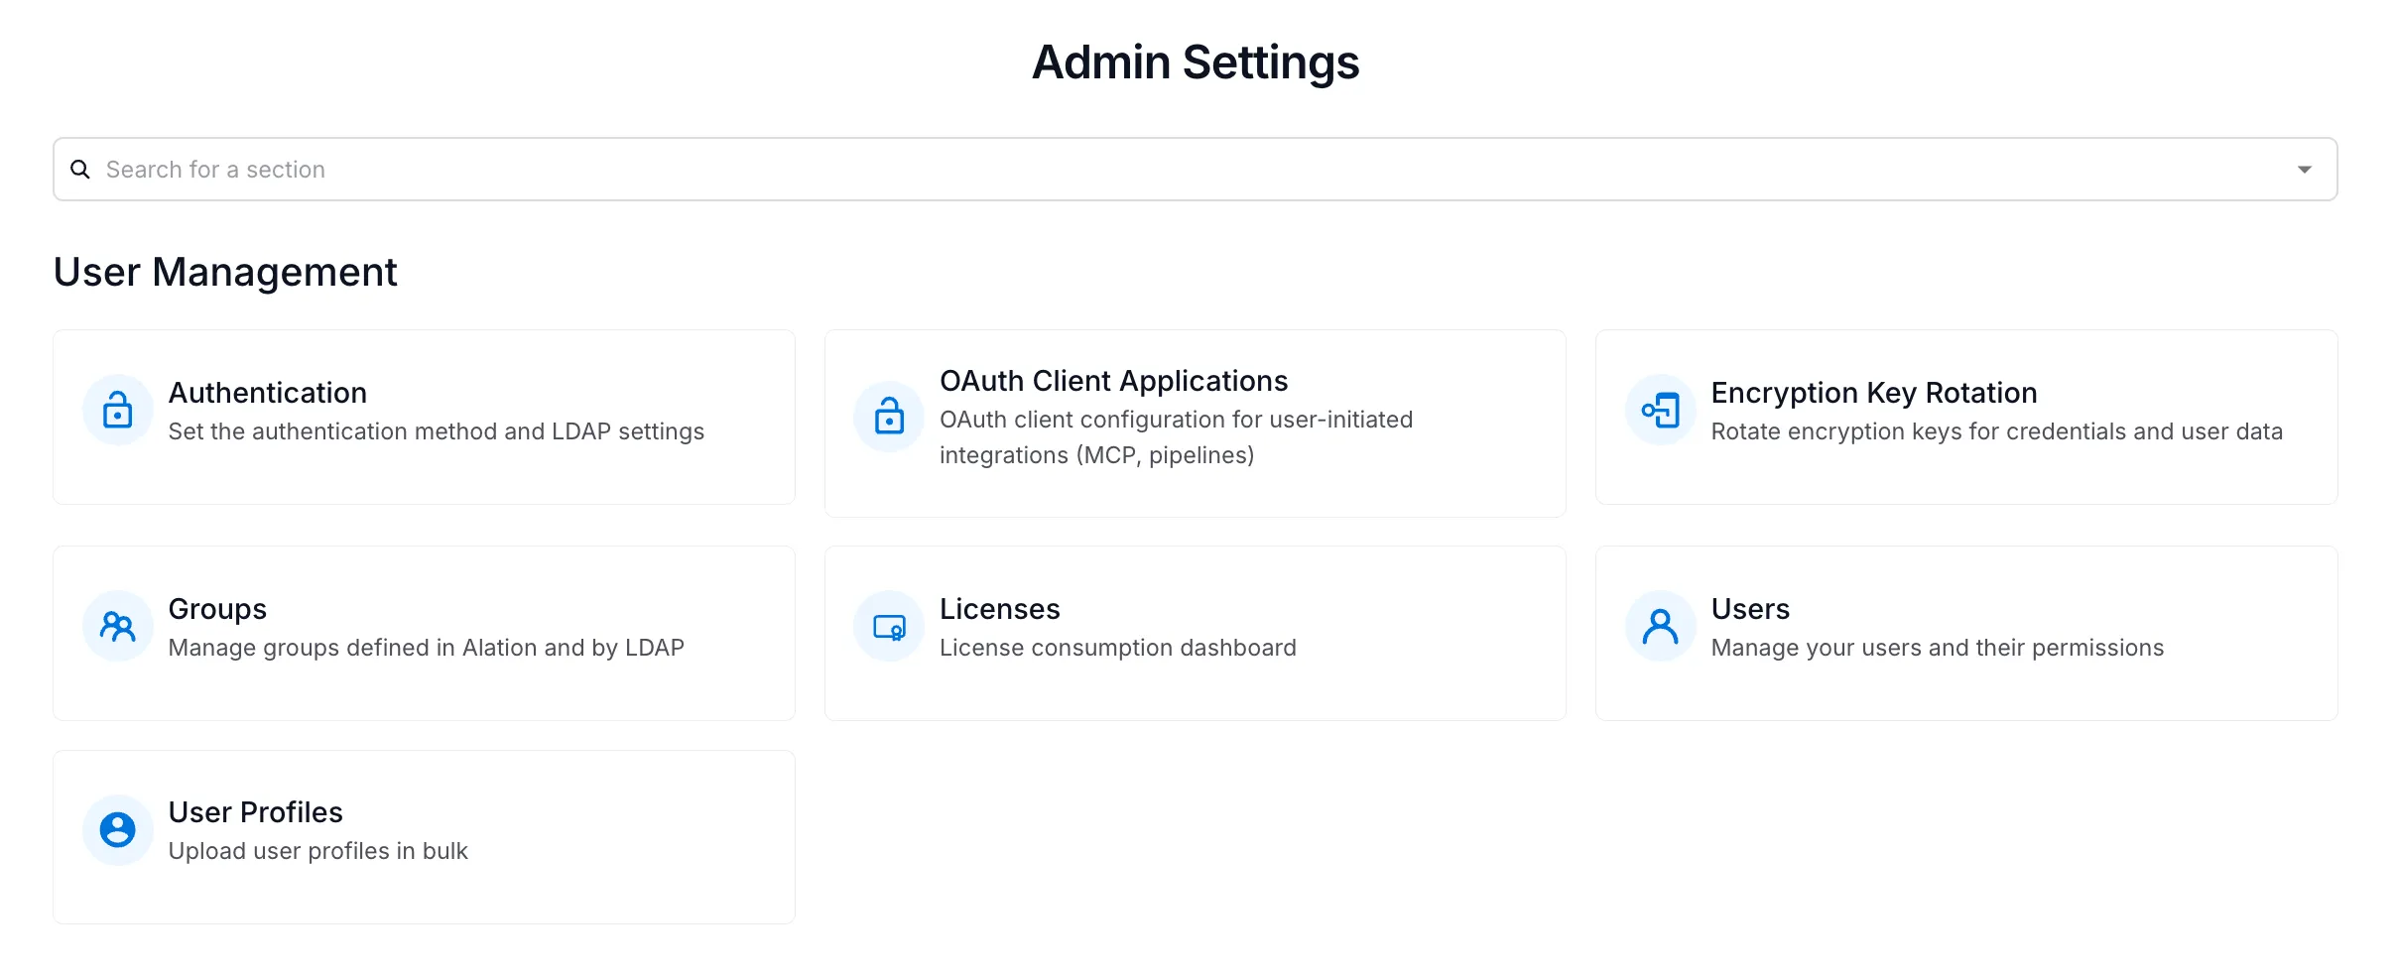Click the Authentication lock icon
Screen dimensions: 2397x974
pyautogui.click(x=117, y=409)
